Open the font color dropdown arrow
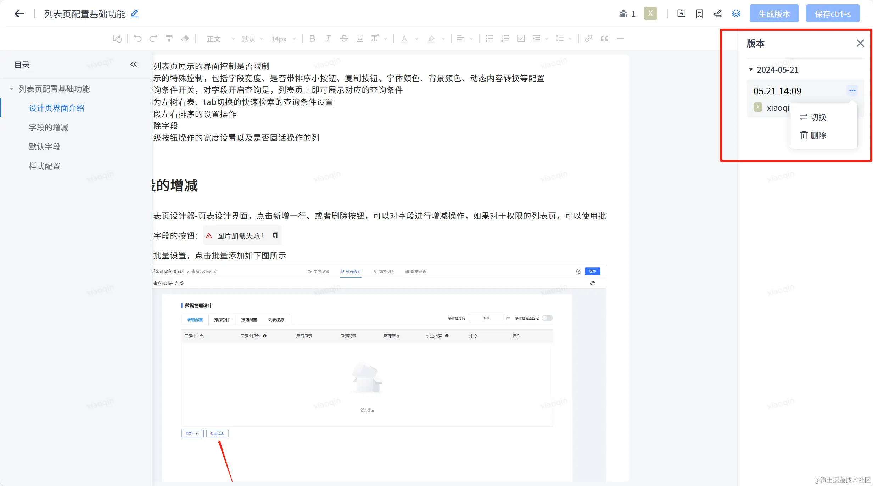The image size is (873, 486). tap(416, 39)
